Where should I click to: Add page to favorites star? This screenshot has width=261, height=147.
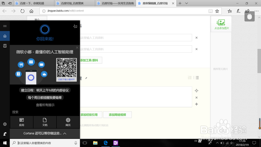(x=217, y=11)
